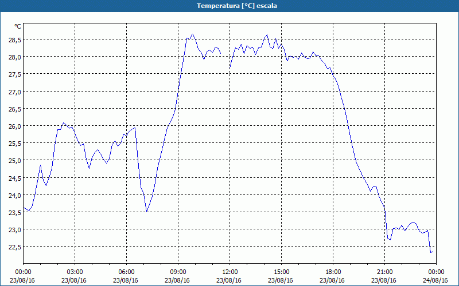Click the 23/08/16 date under 09:00
The height and width of the screenshot is (286, 459).
(177, 280)
